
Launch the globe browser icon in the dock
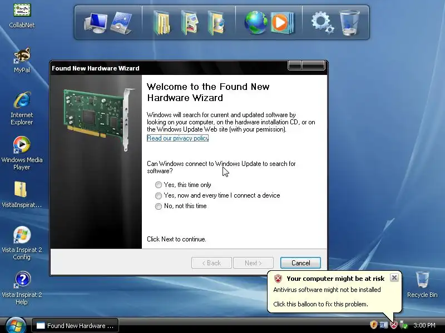coord(255,23)
